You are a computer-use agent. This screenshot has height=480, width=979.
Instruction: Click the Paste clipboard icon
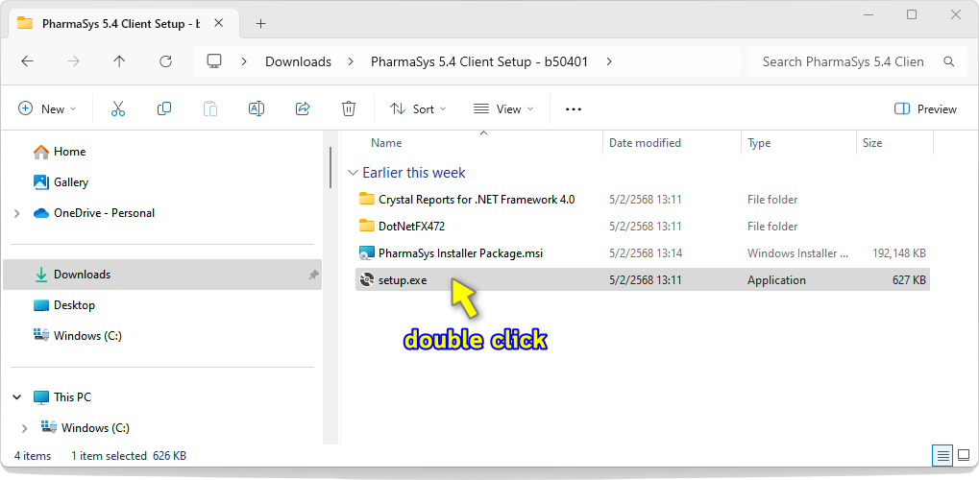pos(210,108)
